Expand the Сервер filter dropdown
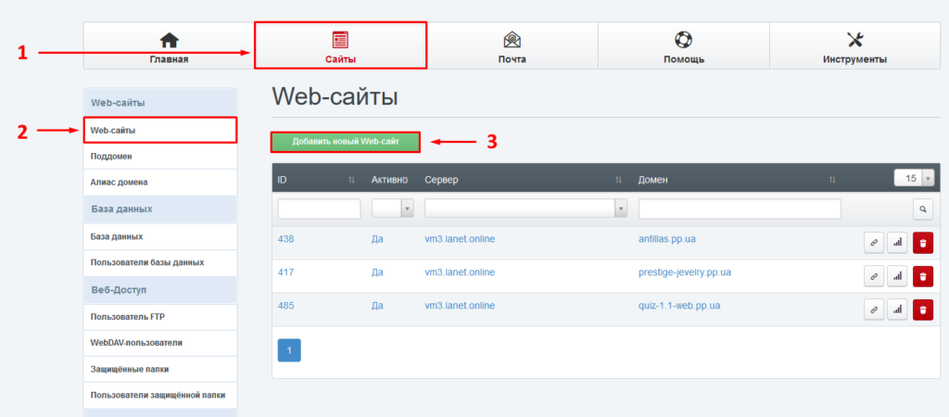 pyautogui.click(x=525, y=209)
